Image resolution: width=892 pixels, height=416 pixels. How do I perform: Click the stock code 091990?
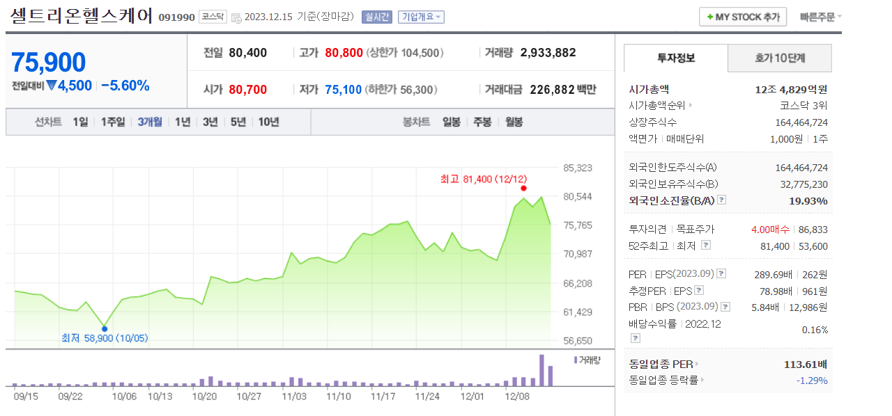[x=176, y=17]
